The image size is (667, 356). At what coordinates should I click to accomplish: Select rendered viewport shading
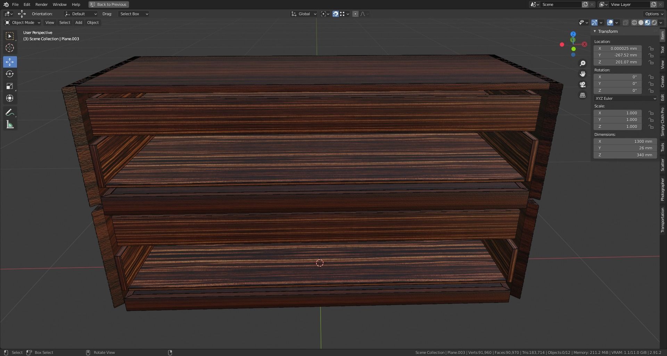[654, 23]
